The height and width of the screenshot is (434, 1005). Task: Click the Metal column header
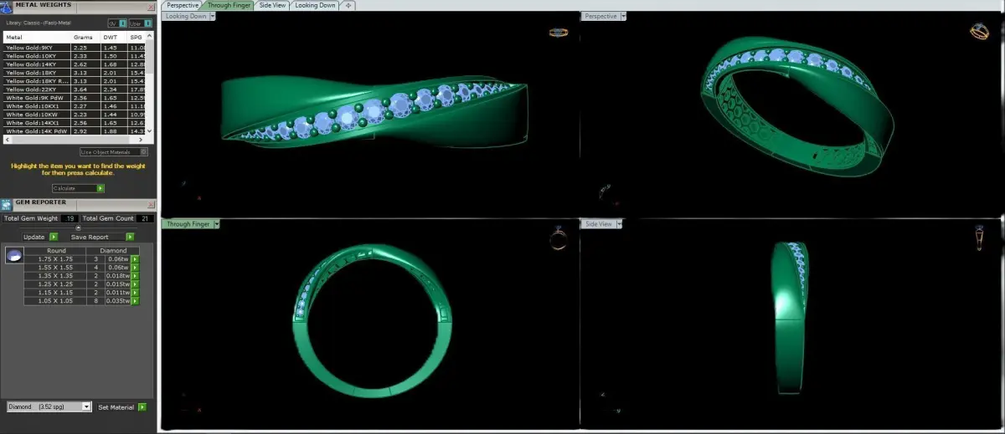pyautogui.click(x=37, y=37)
